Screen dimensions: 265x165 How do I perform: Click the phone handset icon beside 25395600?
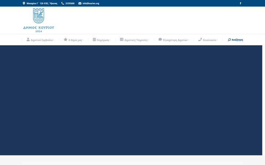point(63,3)
